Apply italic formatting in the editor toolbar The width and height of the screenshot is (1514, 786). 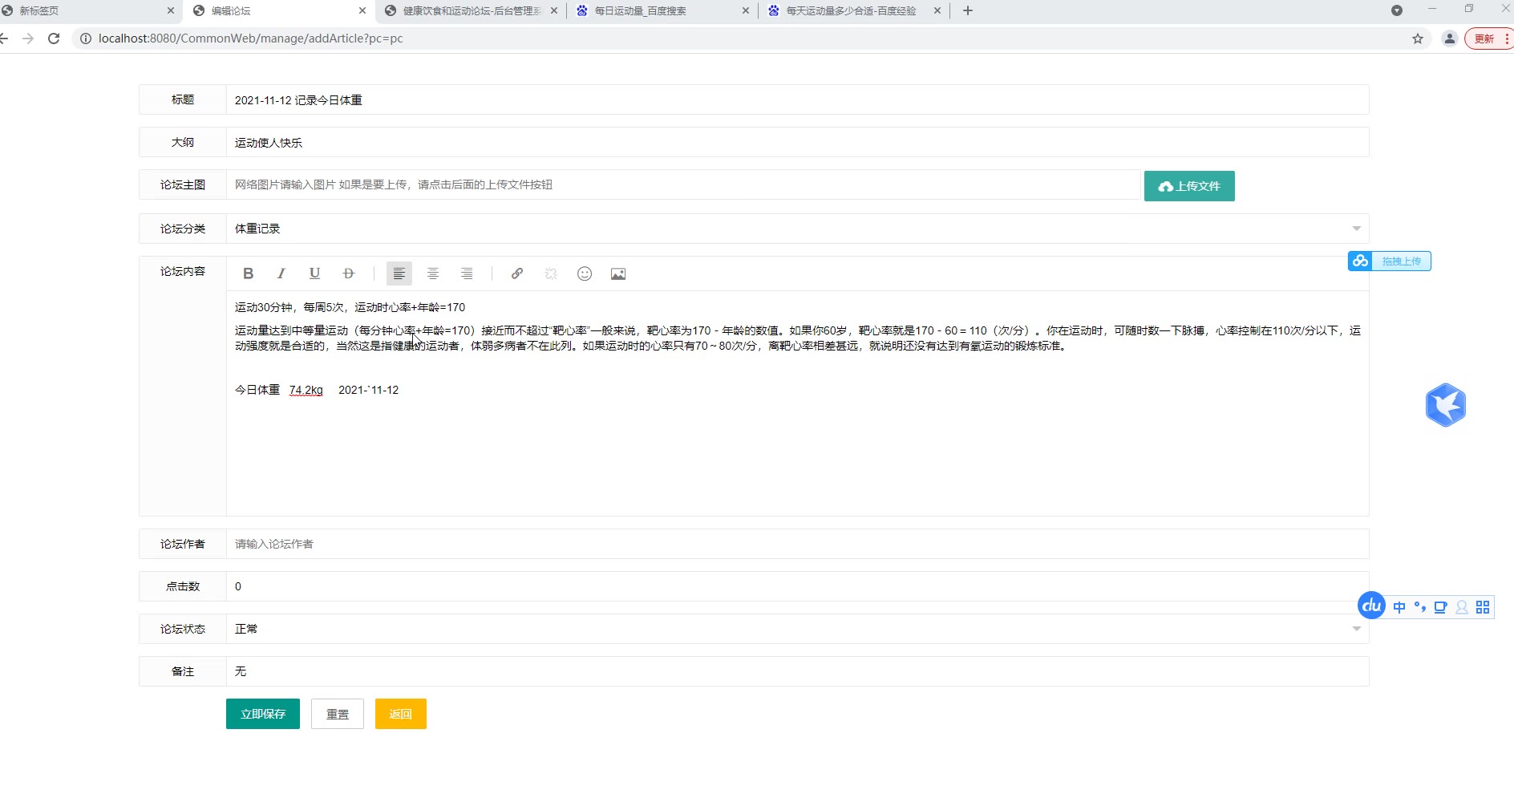[x=281, y=273]
